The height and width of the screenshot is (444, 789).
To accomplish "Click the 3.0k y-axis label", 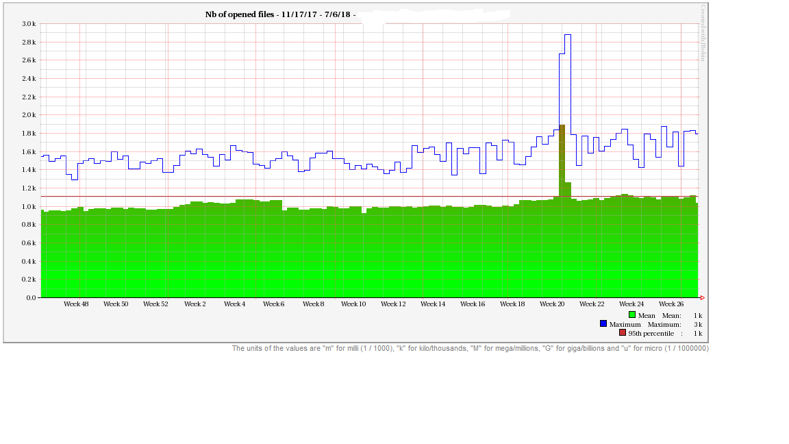I will click(28, 24).
